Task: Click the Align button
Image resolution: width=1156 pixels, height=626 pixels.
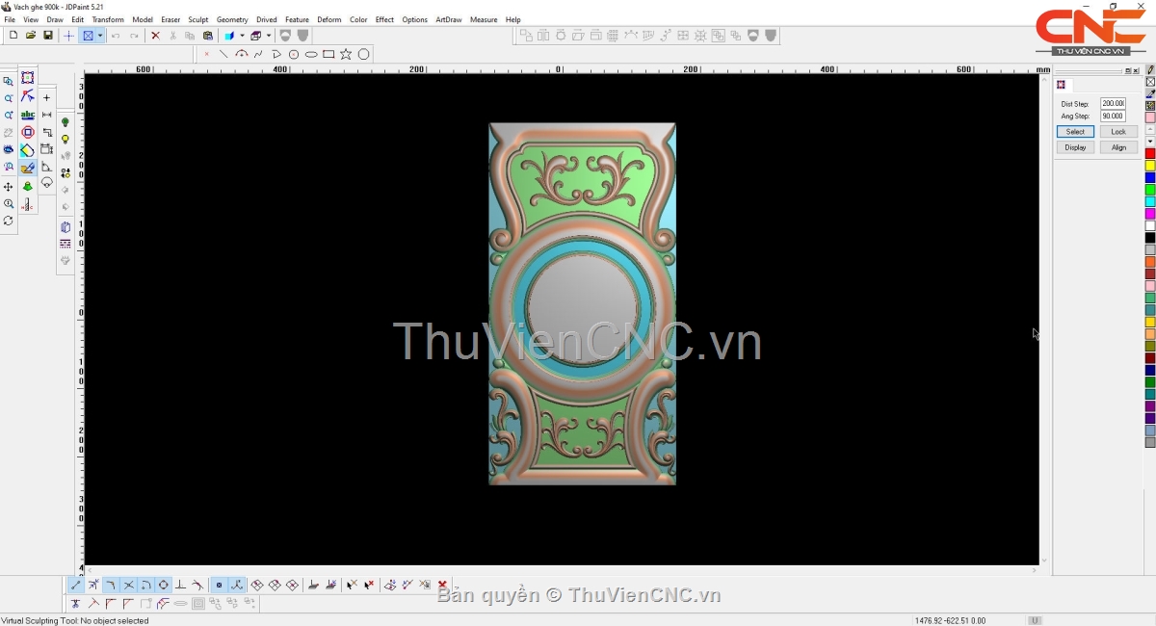Action: 1117,147
